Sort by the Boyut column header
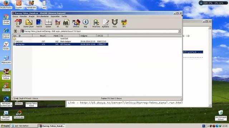The width and height of the screenshot is (229, 128). (x=39, y=36)
